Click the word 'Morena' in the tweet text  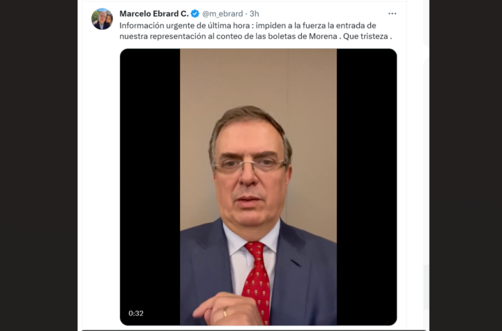pyautogui.click(x=323, y=36)
